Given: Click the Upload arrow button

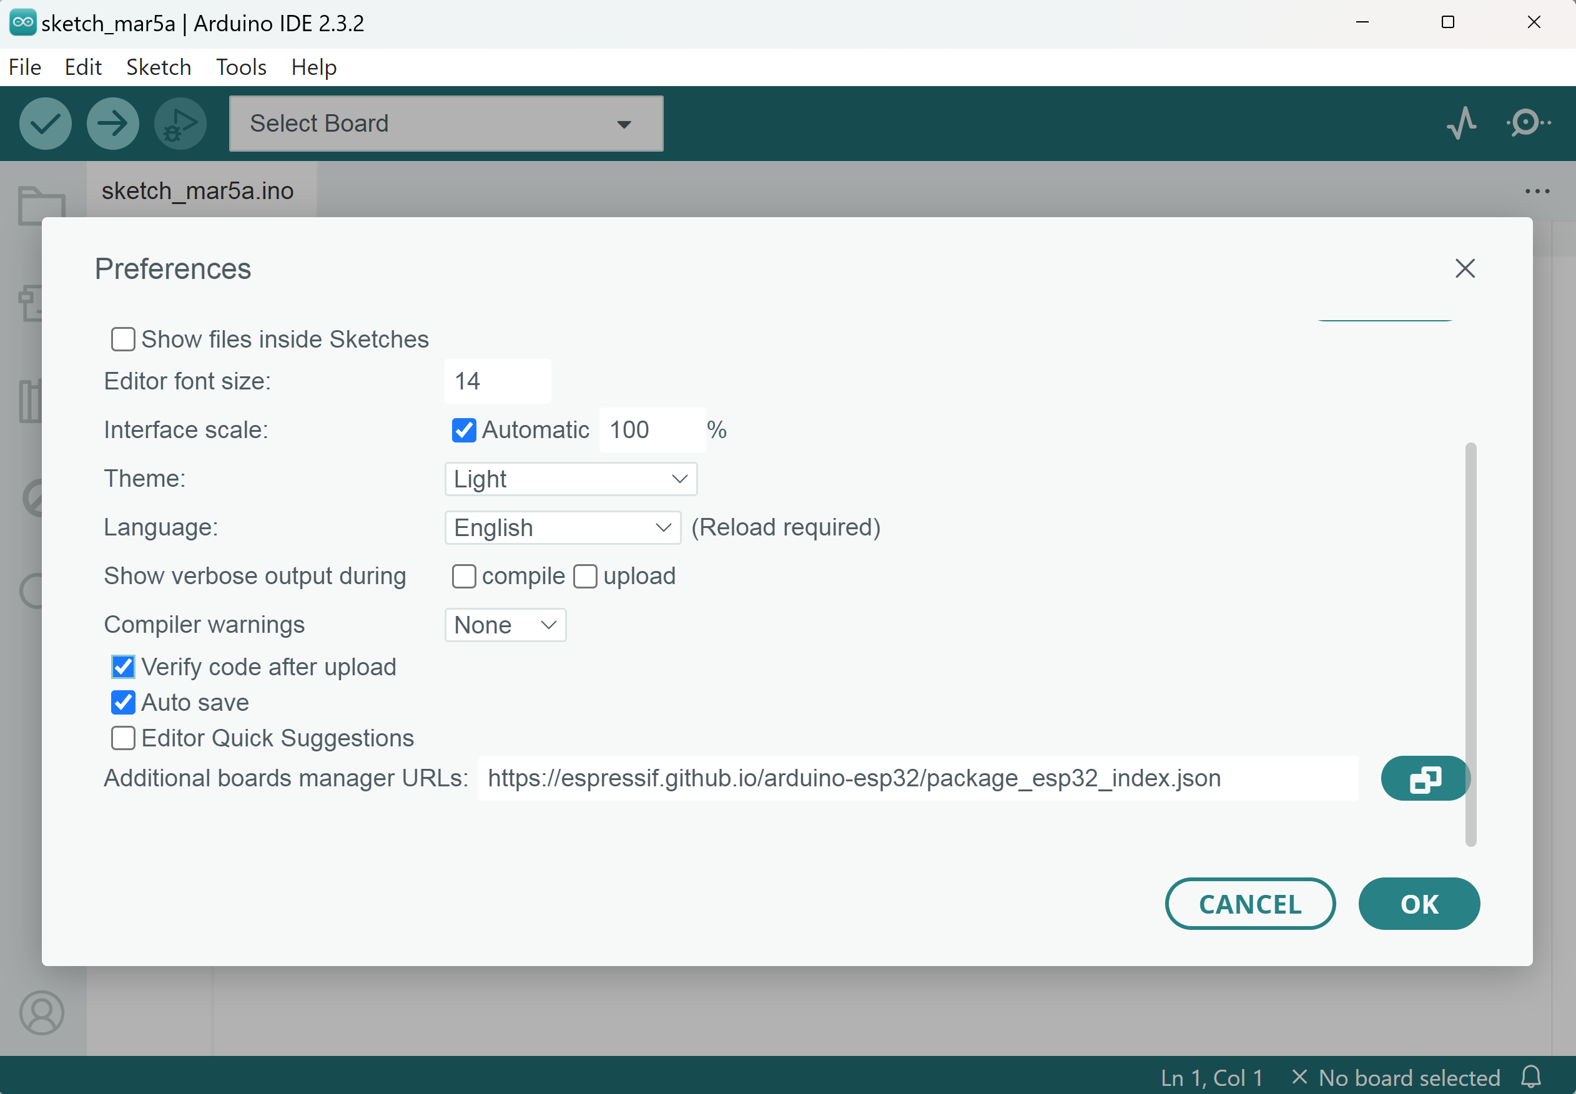Looking at the screenshot, I should point(112,124).
